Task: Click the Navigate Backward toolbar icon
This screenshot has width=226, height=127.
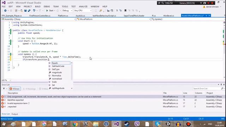Action: coord(5,11)
